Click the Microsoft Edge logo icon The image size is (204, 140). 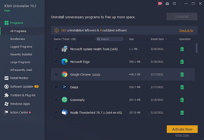coord(65,62)
